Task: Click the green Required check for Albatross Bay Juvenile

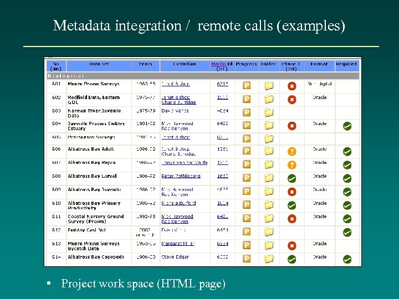Action: 347,192
